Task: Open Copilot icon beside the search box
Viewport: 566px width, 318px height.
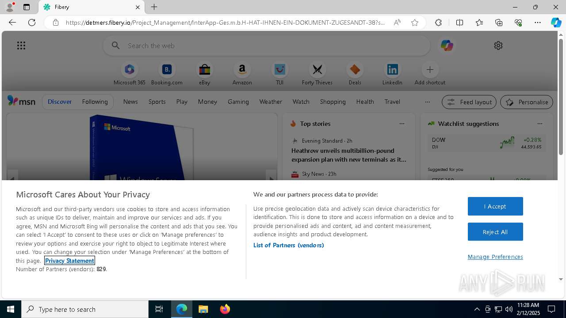Action: 447,45
